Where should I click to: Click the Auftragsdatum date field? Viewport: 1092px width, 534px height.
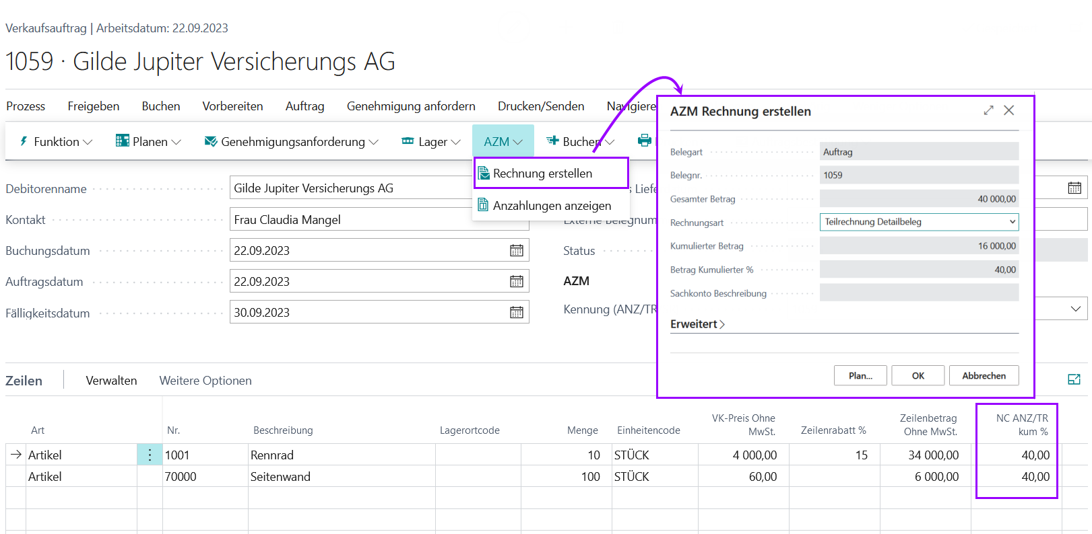379,281
